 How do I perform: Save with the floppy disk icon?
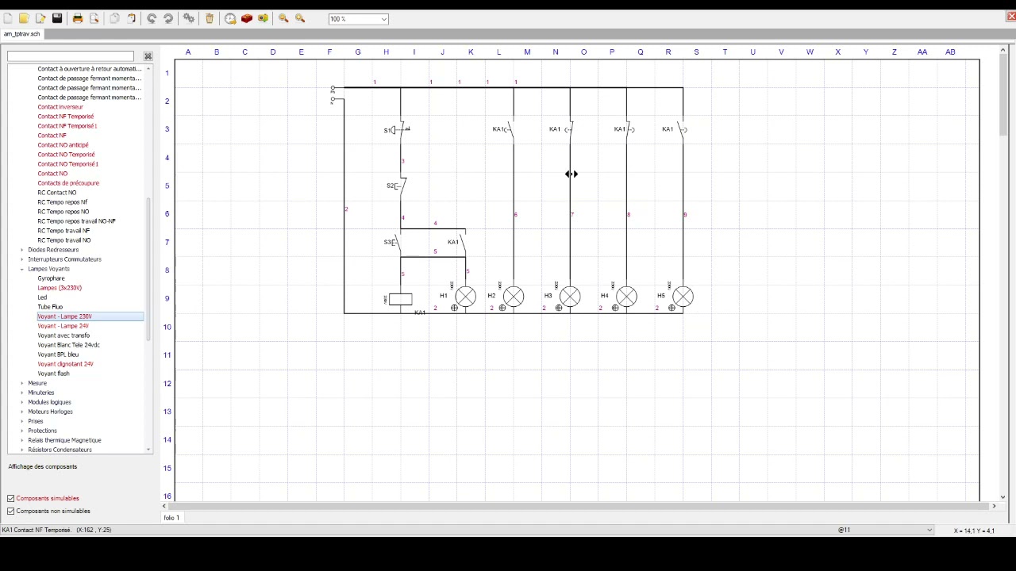click(x=57, y=18)
